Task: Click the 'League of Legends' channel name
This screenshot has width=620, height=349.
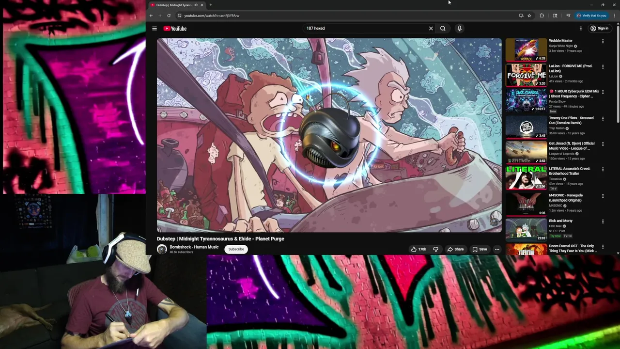Action: (562, 154)
